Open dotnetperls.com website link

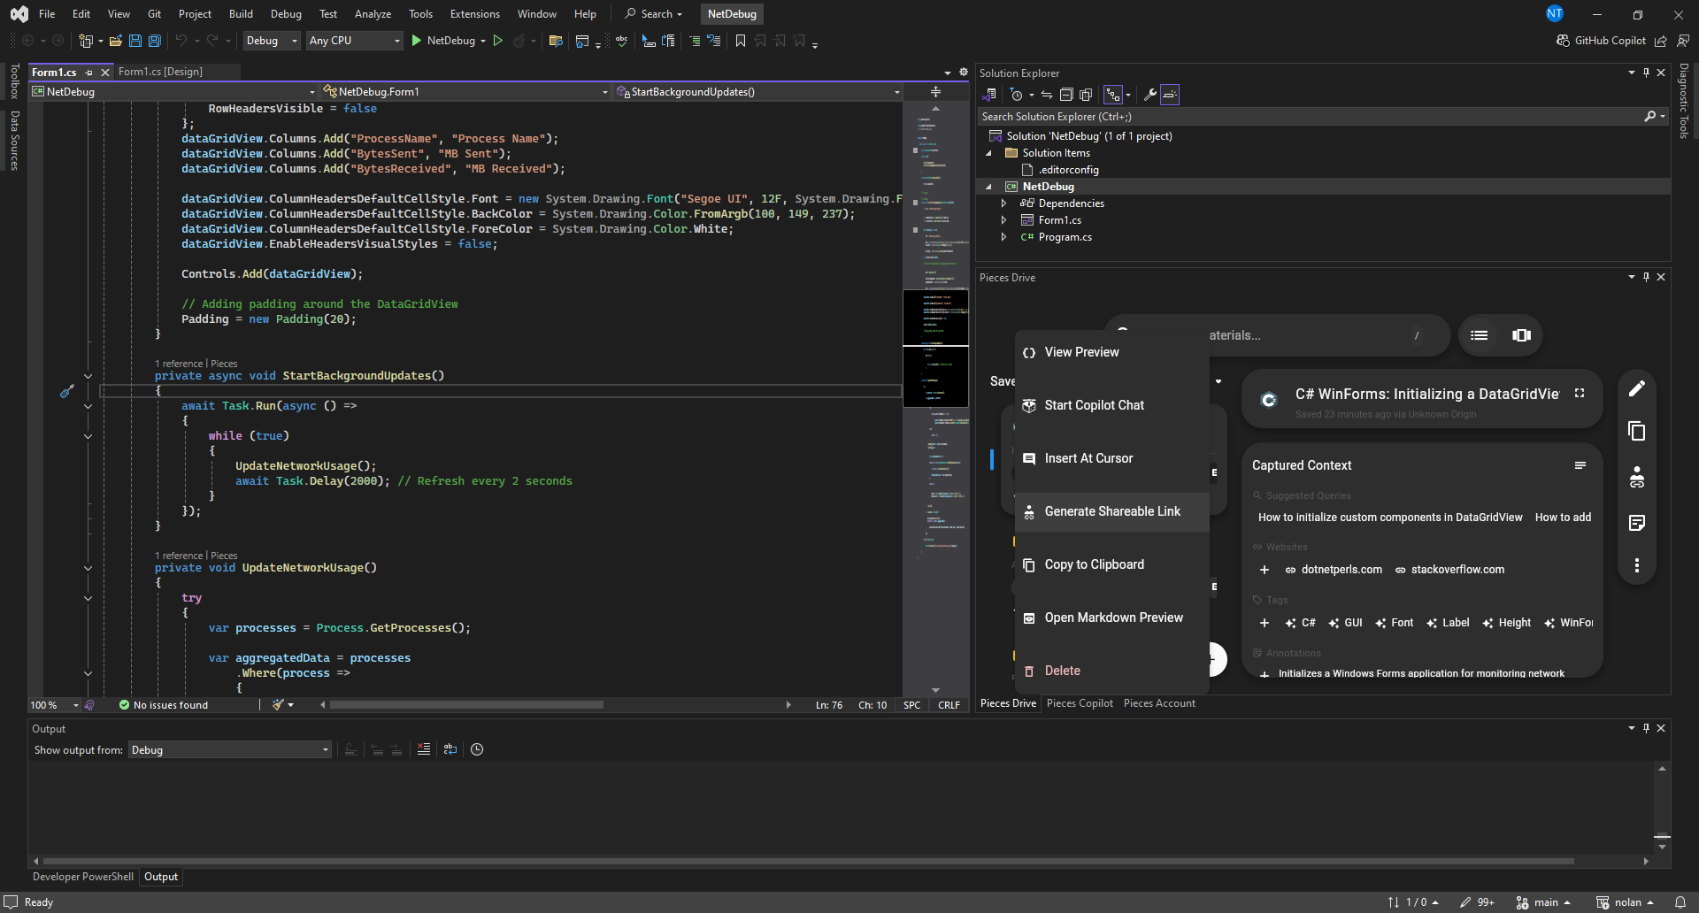(1334, 570)
